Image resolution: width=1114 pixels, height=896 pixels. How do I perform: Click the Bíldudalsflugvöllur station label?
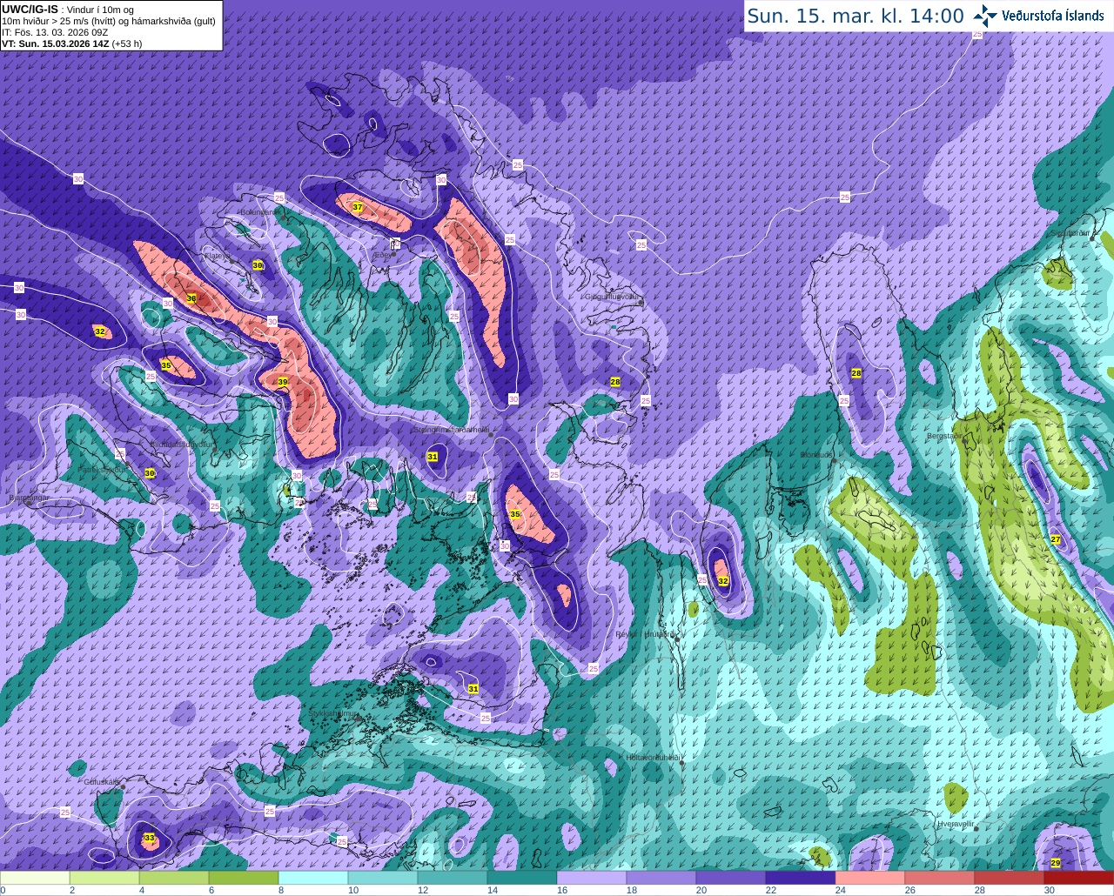point(182,444)
